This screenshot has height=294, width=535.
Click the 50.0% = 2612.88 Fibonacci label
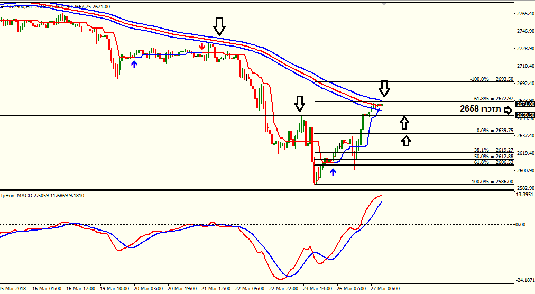point(494,157)
